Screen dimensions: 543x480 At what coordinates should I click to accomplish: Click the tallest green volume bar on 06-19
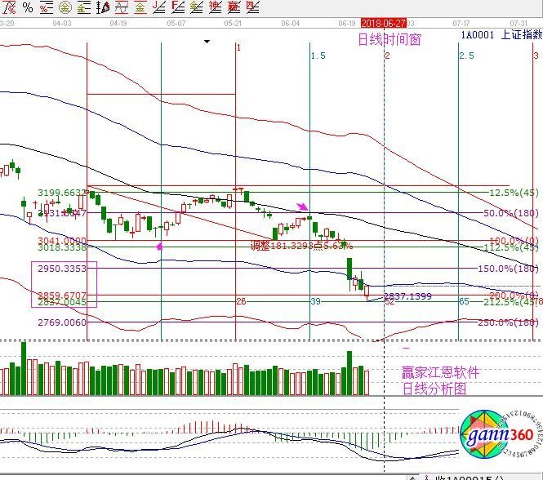349,373
